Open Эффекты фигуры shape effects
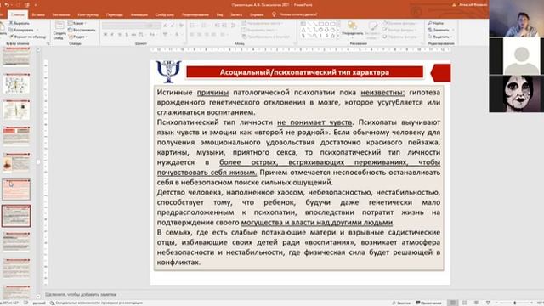 [x=400, y=37]
